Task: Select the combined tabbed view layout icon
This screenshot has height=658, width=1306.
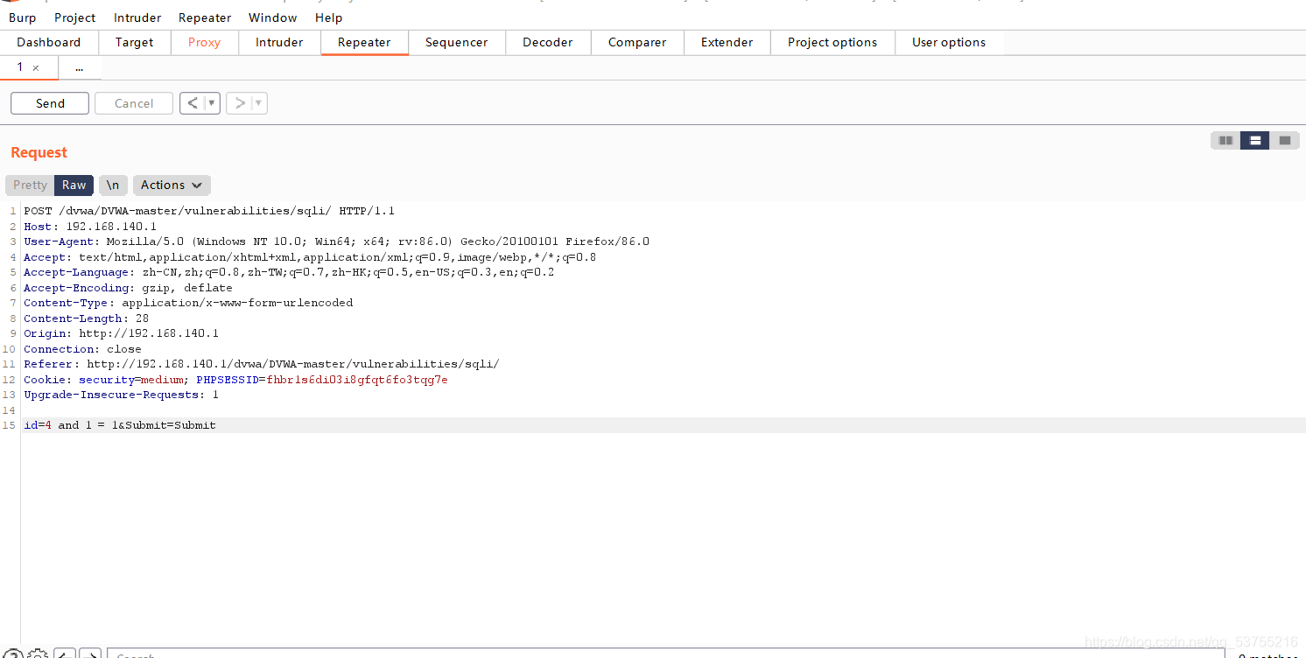Action: [1284, 140]
